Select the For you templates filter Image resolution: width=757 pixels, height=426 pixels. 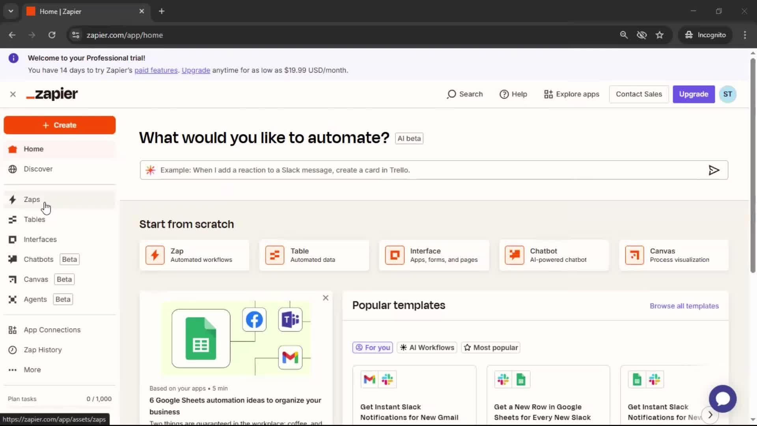(373, 348)
